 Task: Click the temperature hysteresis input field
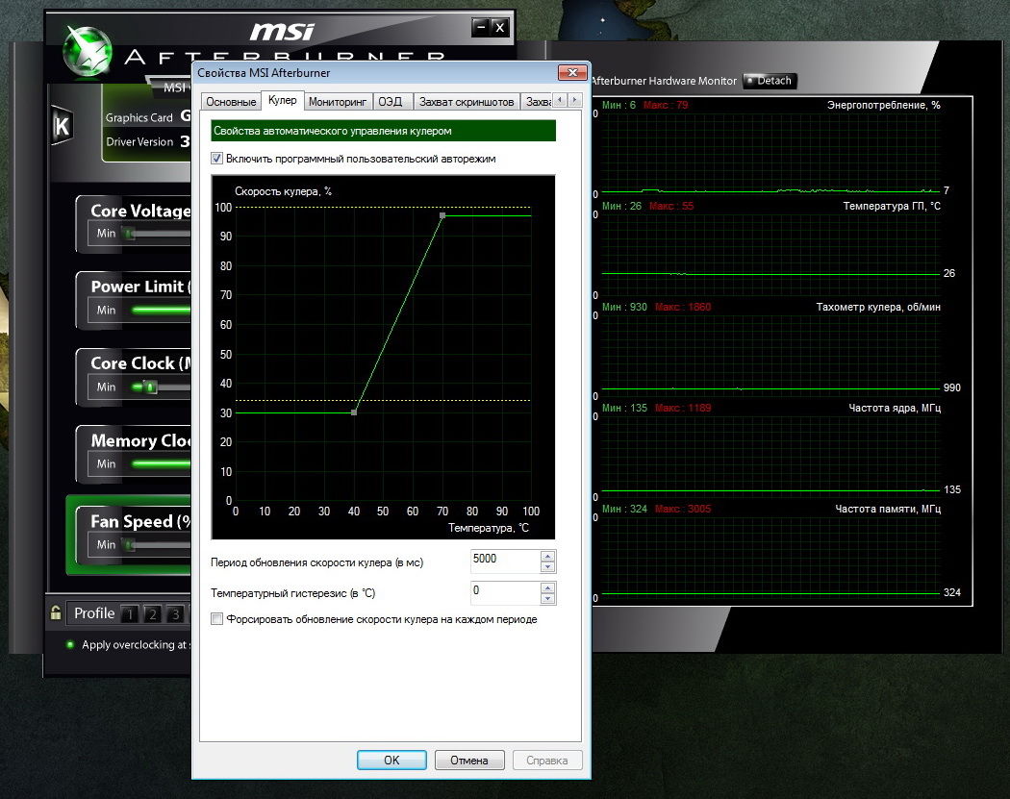(x=506, y=593)
